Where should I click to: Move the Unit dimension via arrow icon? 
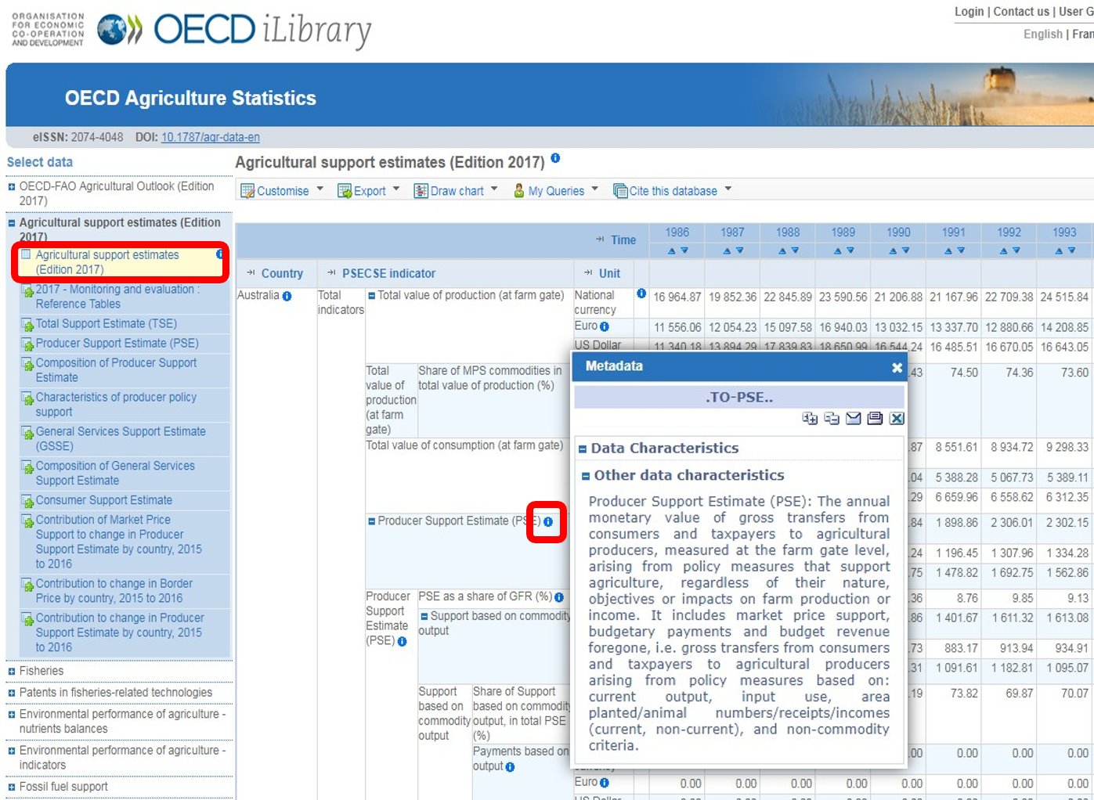click(x=589, y=273)
